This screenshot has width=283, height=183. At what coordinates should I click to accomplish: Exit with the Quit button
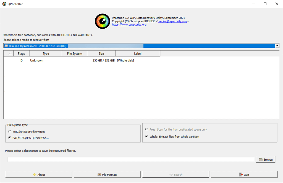(244, 174)
